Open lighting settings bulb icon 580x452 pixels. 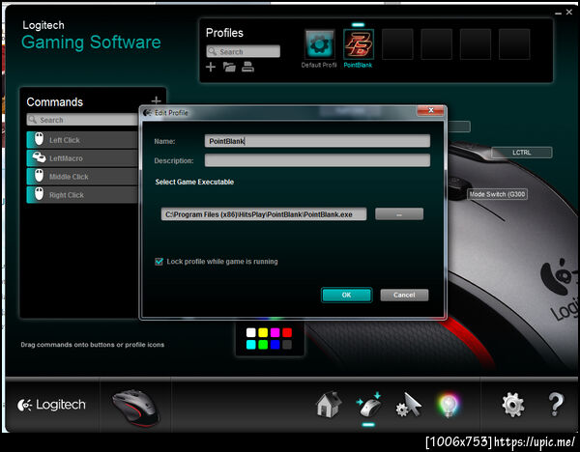pos(449,405)
